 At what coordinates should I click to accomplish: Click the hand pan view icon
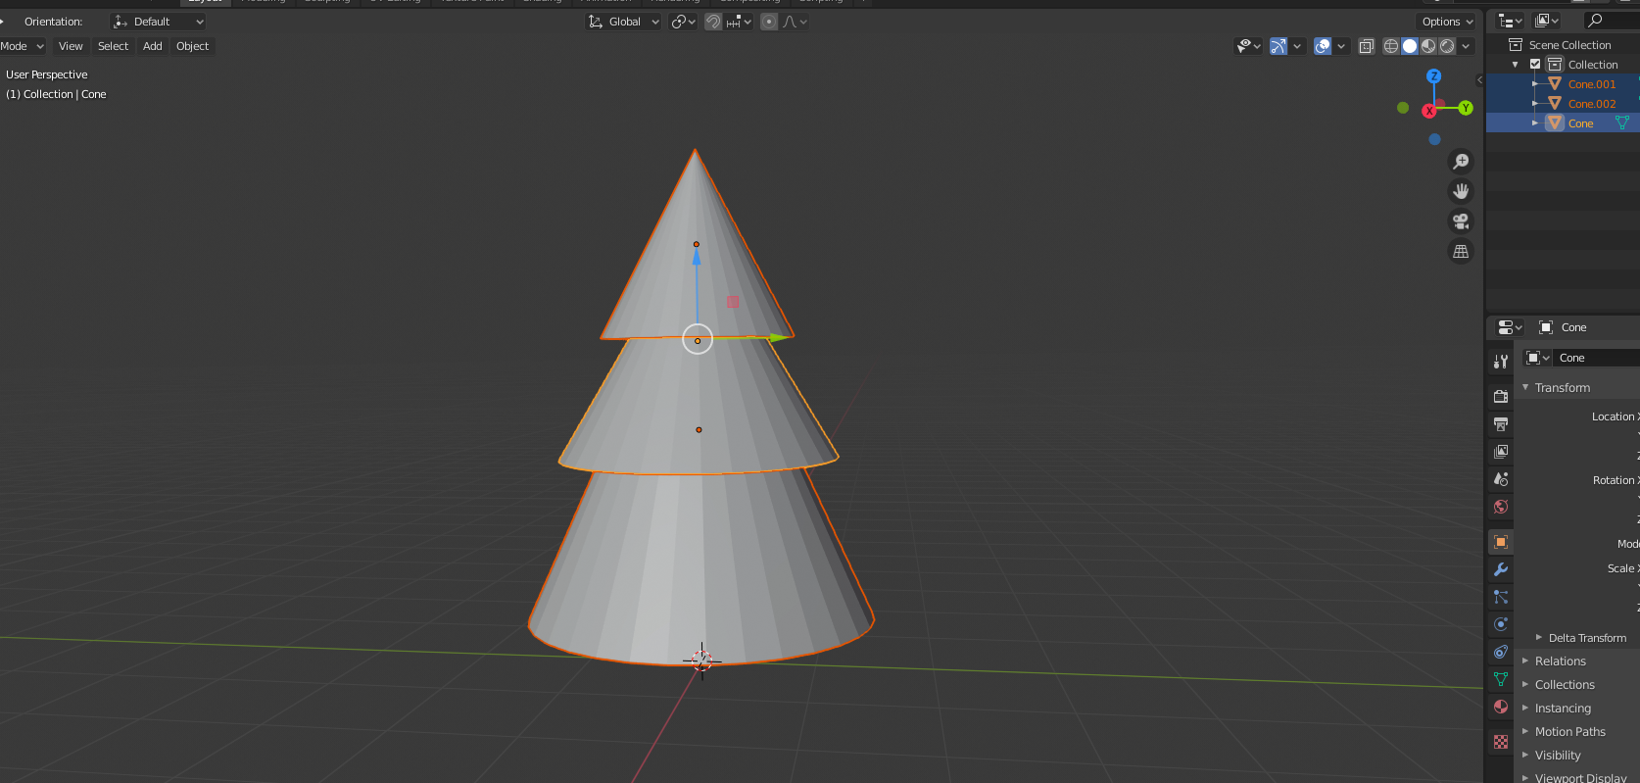[1461, 191]
